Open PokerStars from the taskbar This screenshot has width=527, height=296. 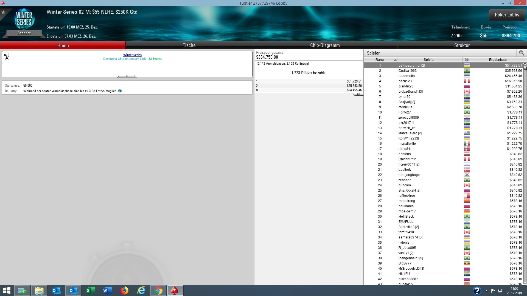tap(175, 291)
